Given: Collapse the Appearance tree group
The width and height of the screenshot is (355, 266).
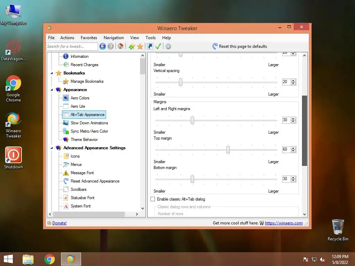Looking at the screenshot, I should [x=52, y=90].
